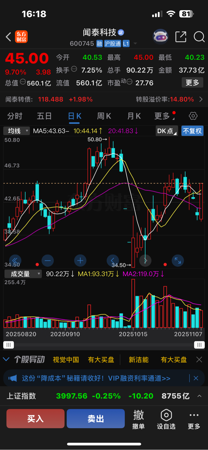Tap the 20251015 date axis label
The image size is (208, 450).
133,334
